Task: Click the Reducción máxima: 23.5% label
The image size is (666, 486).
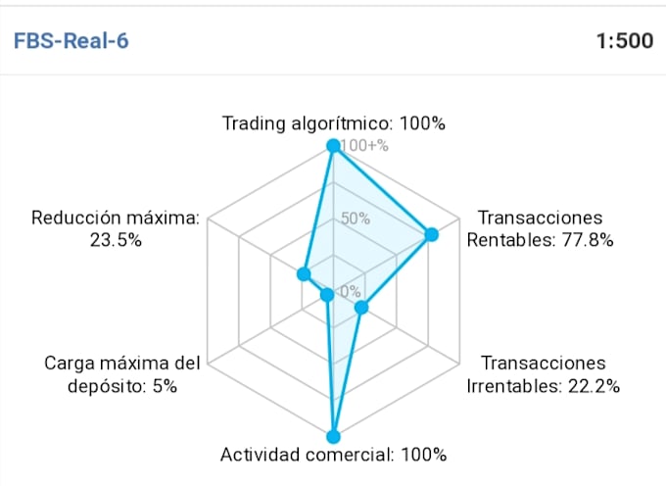Action: coord(116,229)
